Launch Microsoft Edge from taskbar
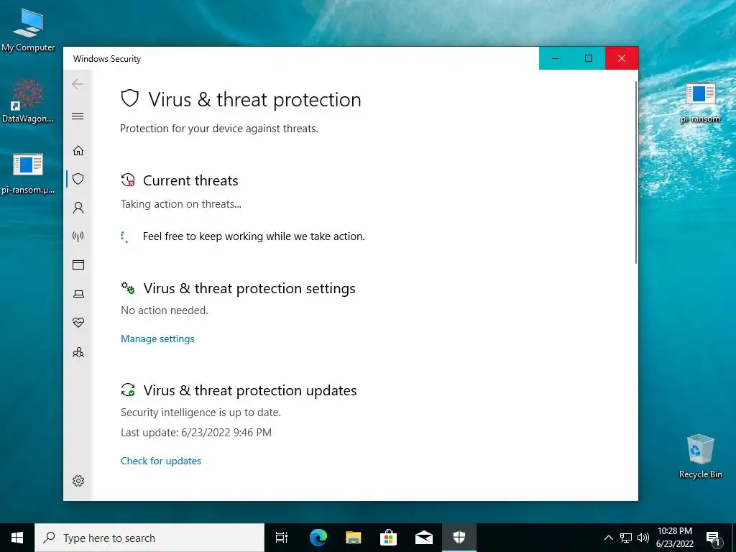 [x=318, y=538]
